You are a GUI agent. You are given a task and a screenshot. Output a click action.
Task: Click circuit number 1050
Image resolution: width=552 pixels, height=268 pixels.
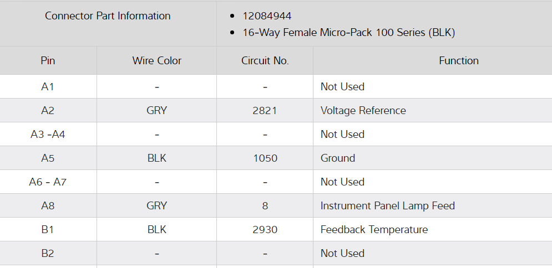point(265,158)
